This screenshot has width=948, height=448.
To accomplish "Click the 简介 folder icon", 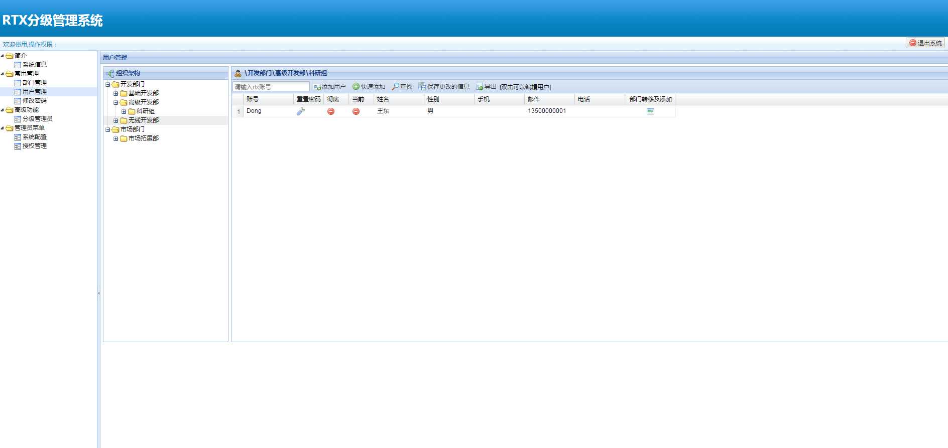I will click(10, 56).
